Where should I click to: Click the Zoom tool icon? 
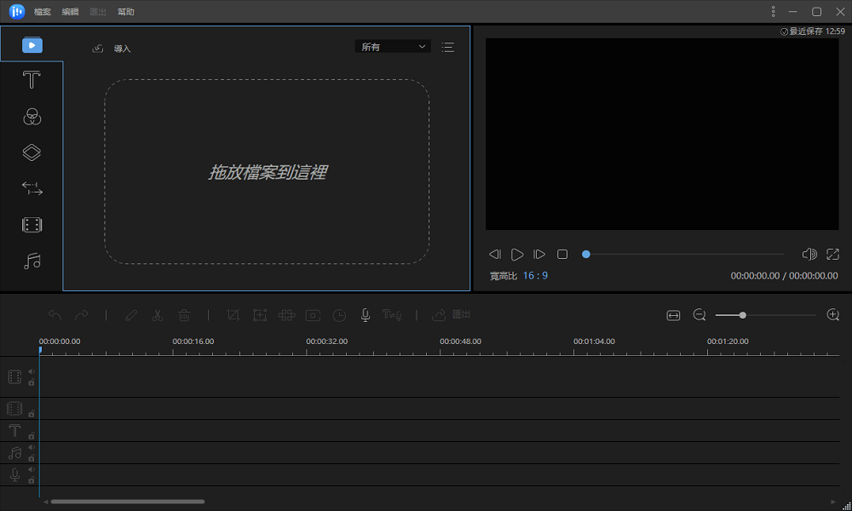tap(260, 315)
